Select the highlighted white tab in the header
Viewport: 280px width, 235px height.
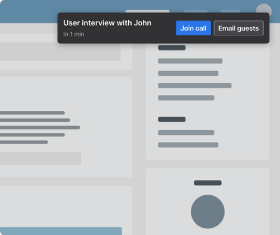tap(147, 11)
